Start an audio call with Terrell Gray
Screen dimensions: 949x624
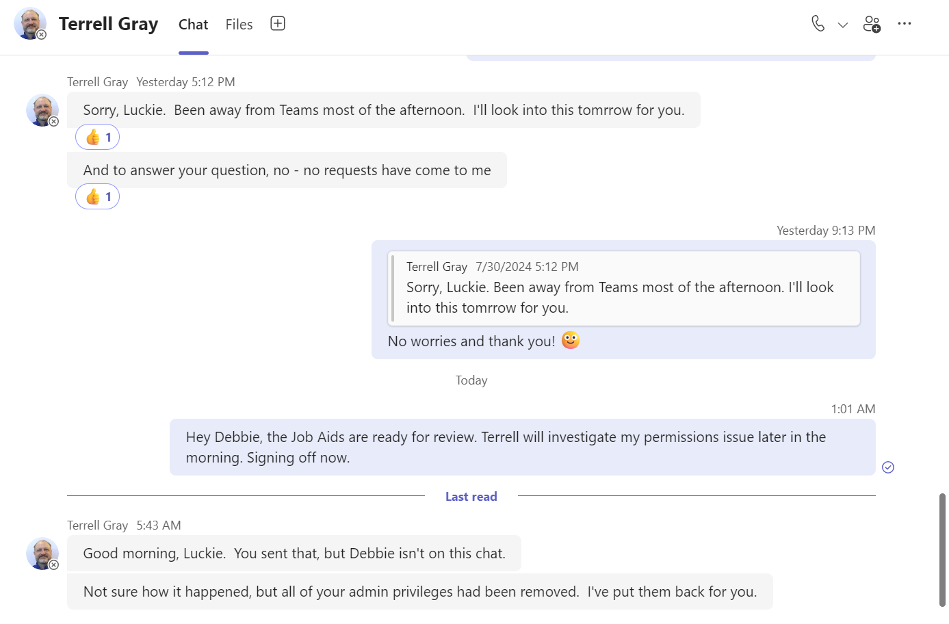coord(818,24)
